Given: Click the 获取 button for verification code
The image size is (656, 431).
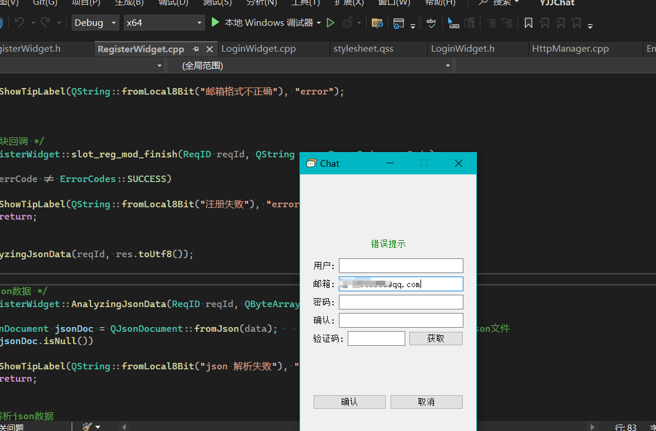Looking at the screenshot, I should 436,339.
